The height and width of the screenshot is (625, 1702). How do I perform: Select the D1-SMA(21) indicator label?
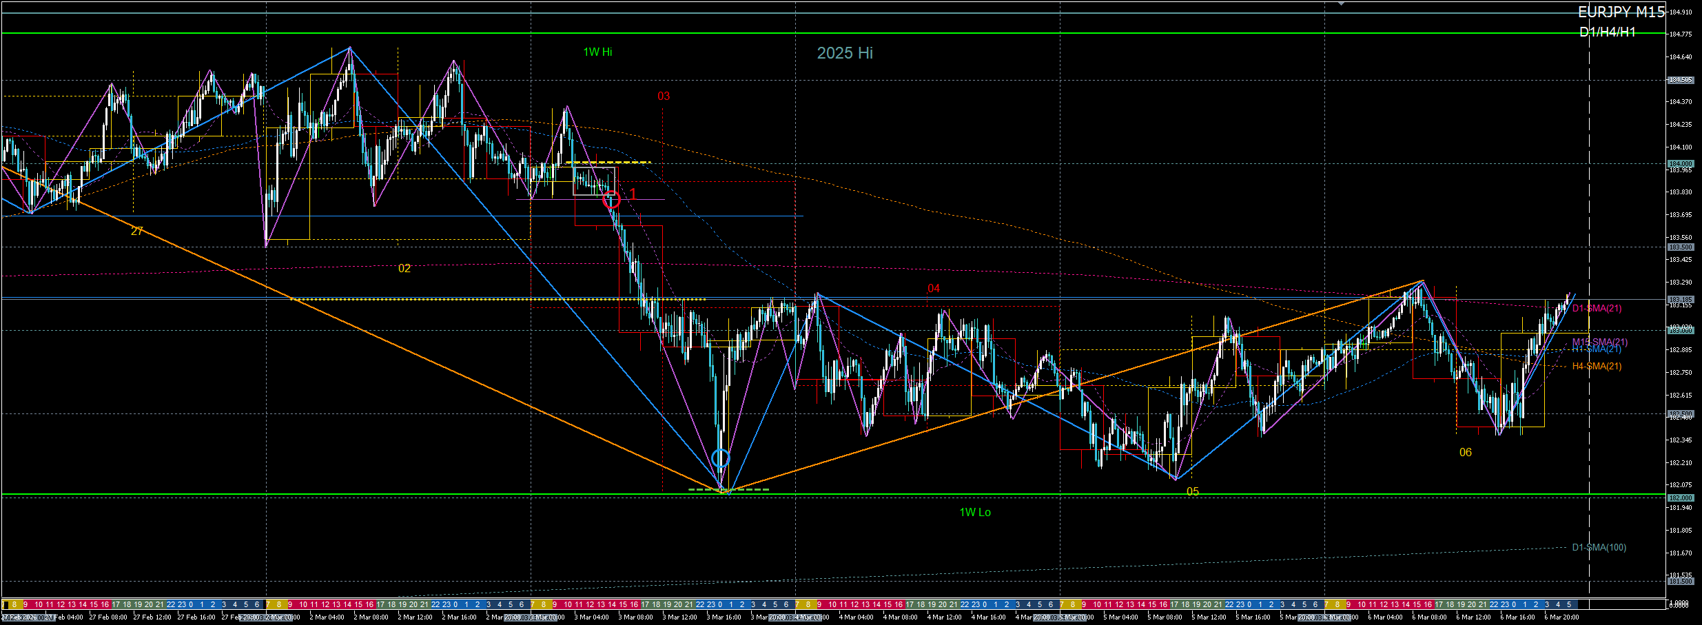click(x=1597, y=308)
